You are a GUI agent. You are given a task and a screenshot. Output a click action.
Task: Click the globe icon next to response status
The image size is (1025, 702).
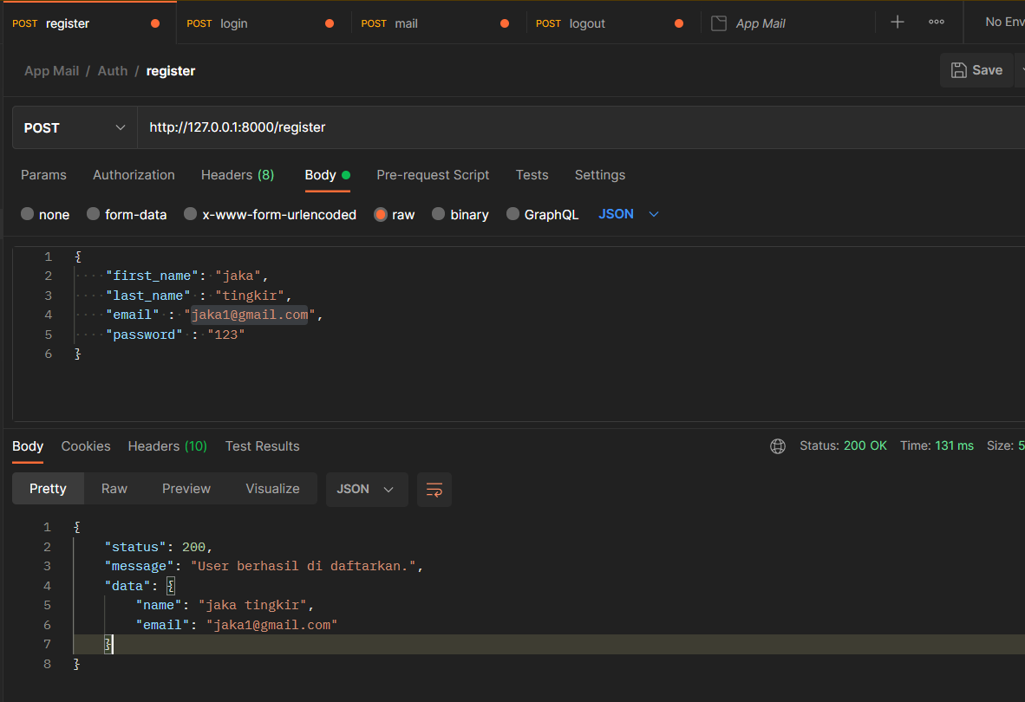point(777,445)
